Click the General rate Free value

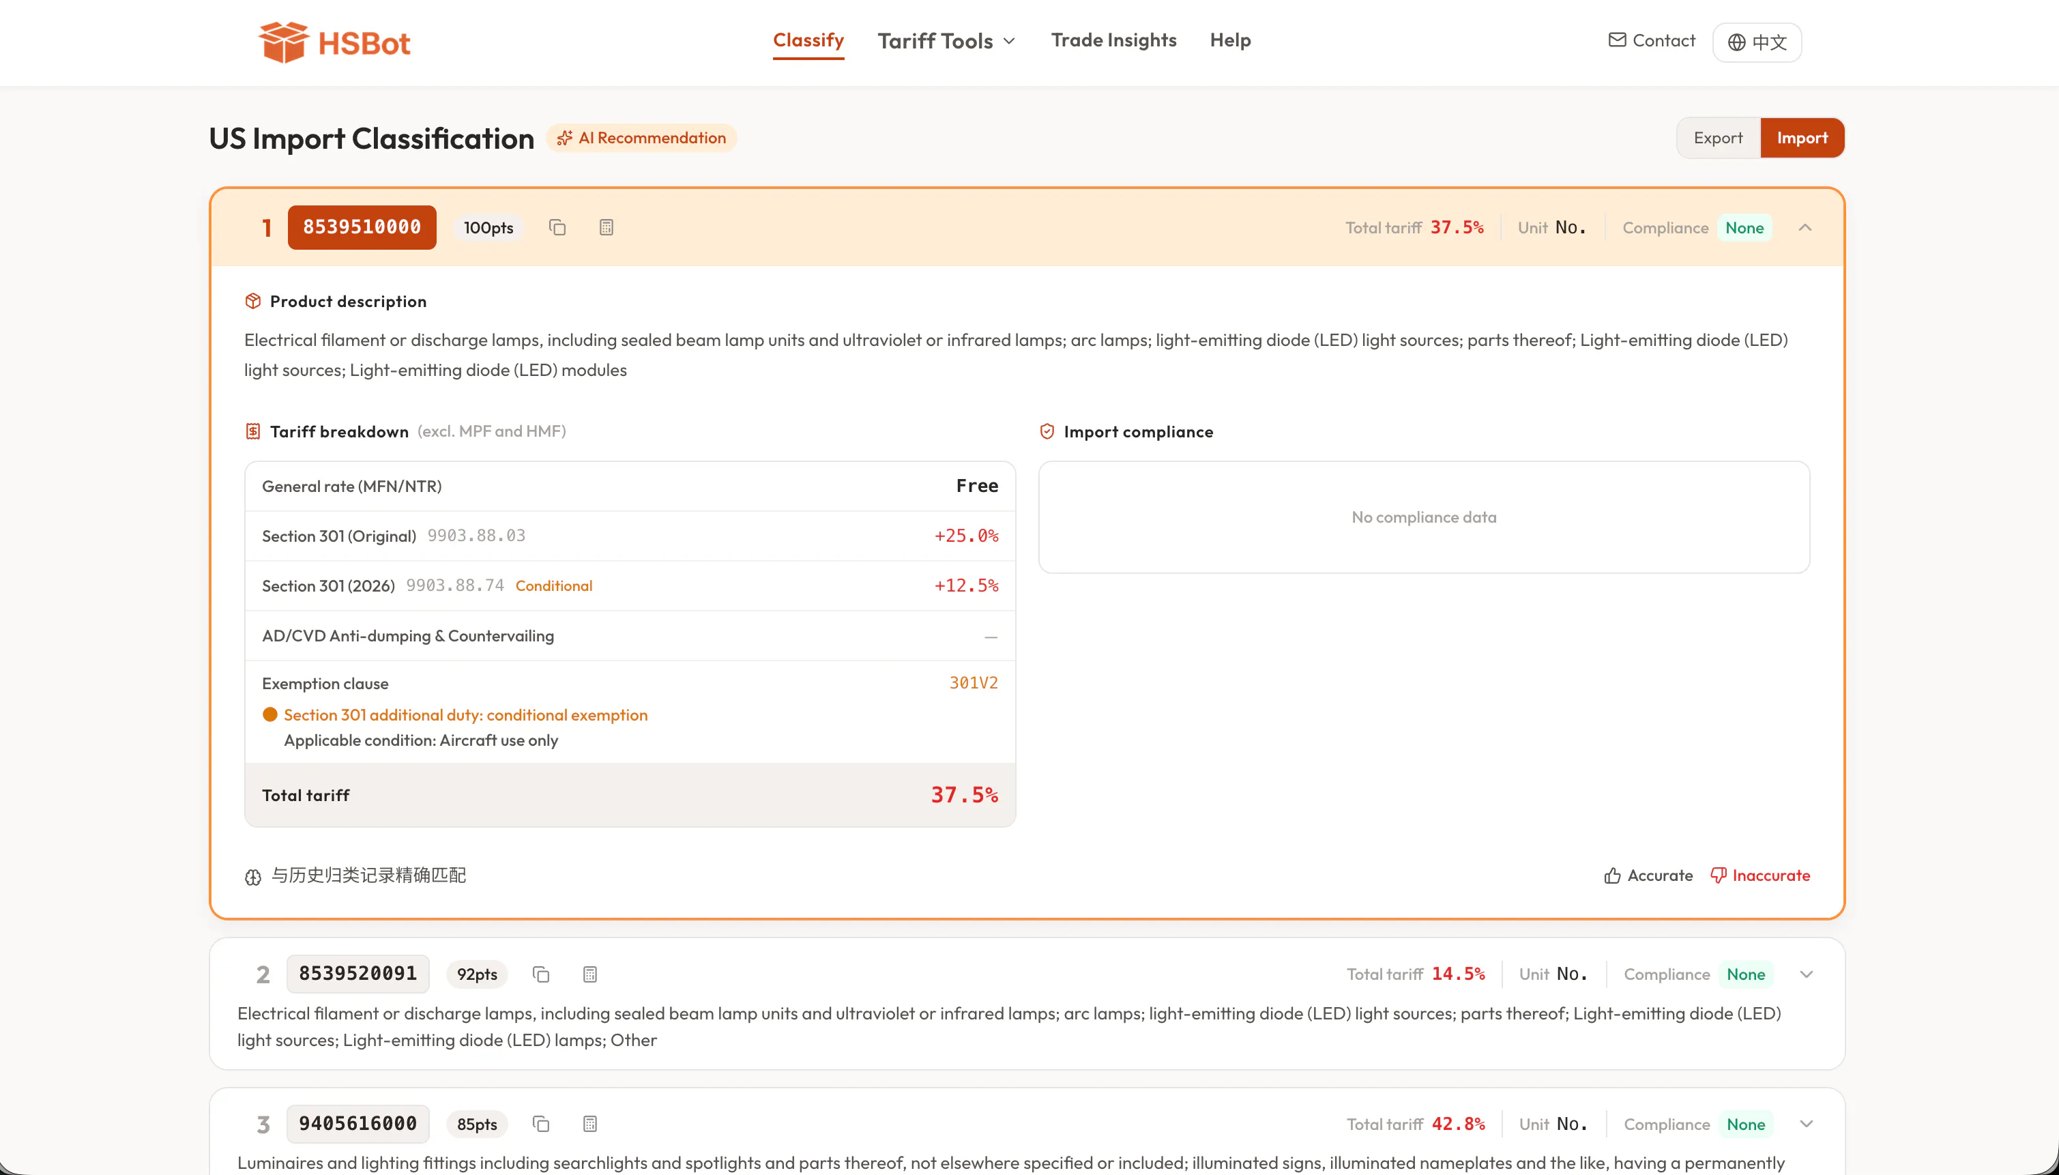tap(977, 486)
